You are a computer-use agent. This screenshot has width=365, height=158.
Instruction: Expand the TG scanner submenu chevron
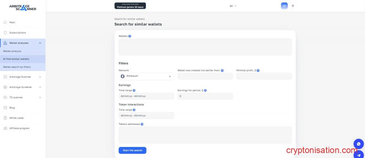[x=40, y=97]
